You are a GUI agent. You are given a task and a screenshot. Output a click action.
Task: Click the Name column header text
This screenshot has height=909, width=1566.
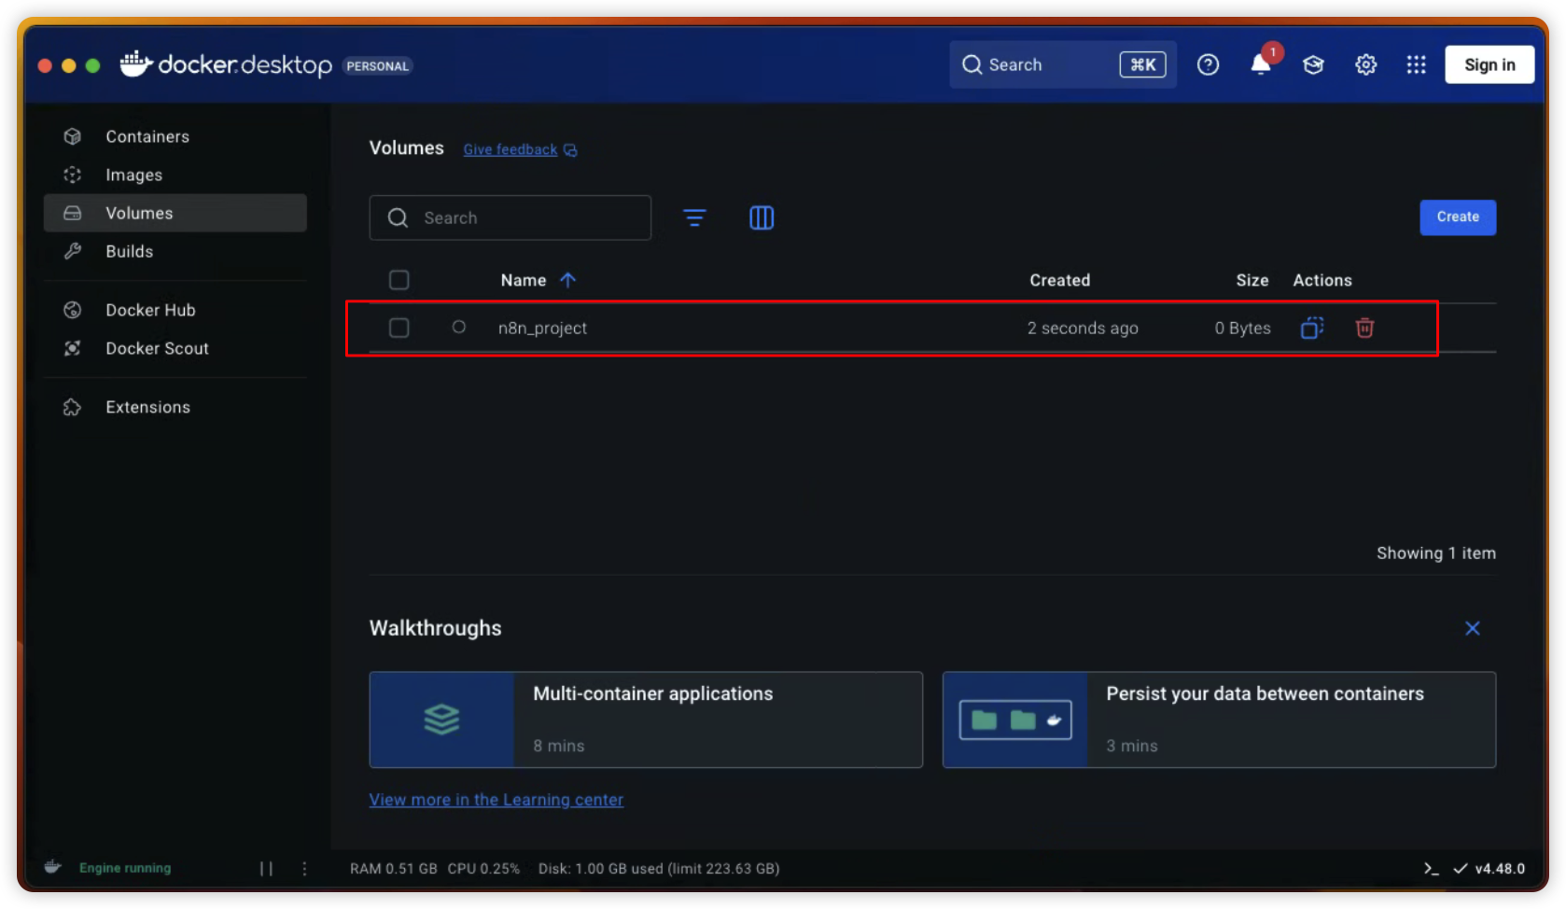[523, 280]
